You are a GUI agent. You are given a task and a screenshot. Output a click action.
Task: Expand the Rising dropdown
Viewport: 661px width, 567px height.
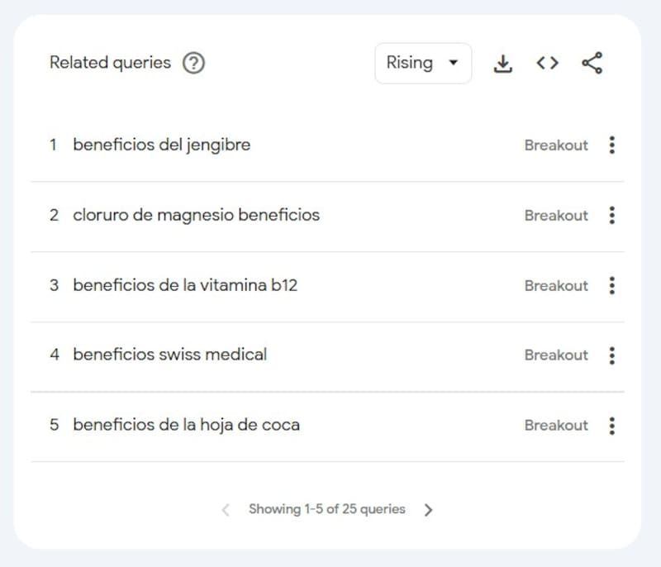(x=423, y=63)
